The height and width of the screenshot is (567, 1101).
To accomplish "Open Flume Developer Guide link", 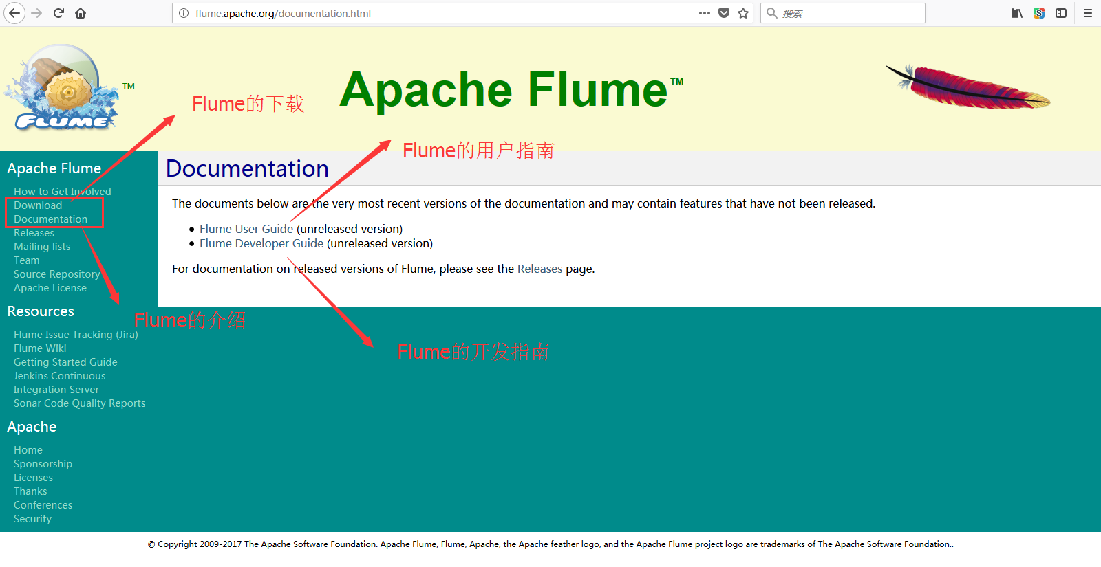I will (x=261, y=243).
